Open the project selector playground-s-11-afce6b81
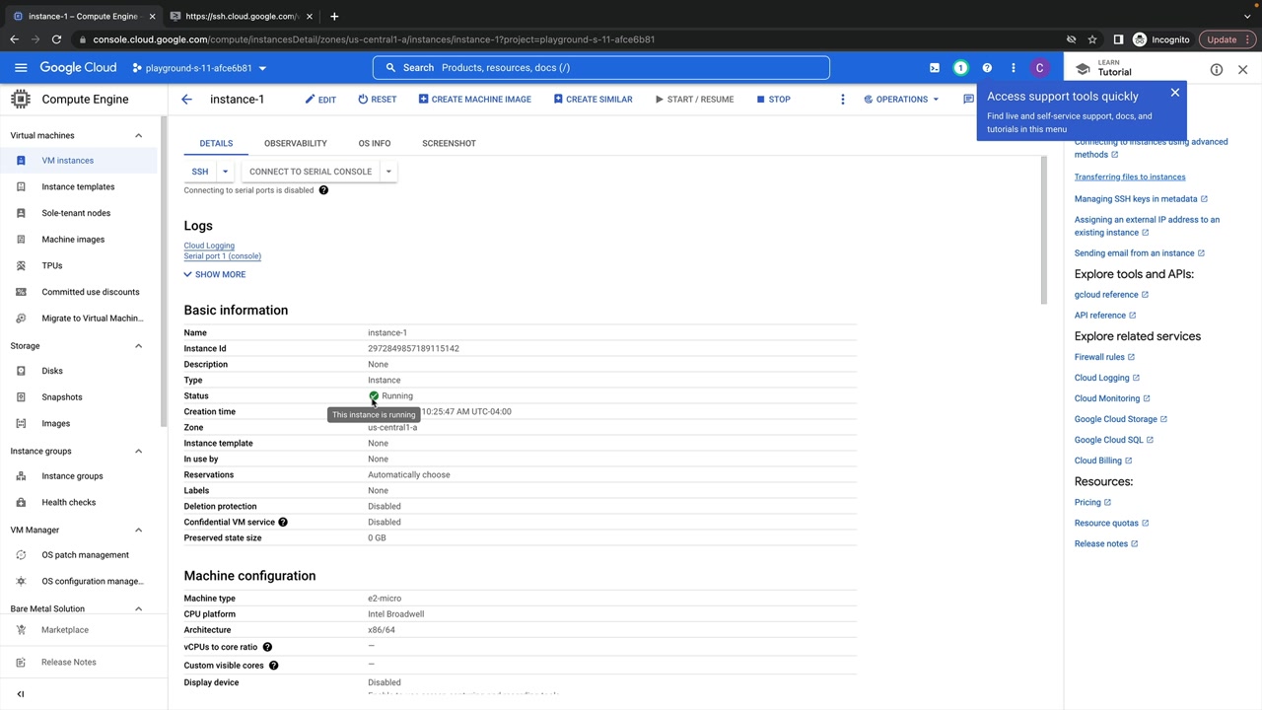 tap(199, 68)
